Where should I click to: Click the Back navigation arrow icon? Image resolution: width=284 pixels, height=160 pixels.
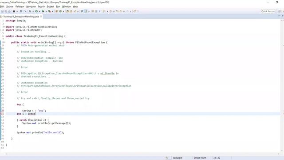121,11
